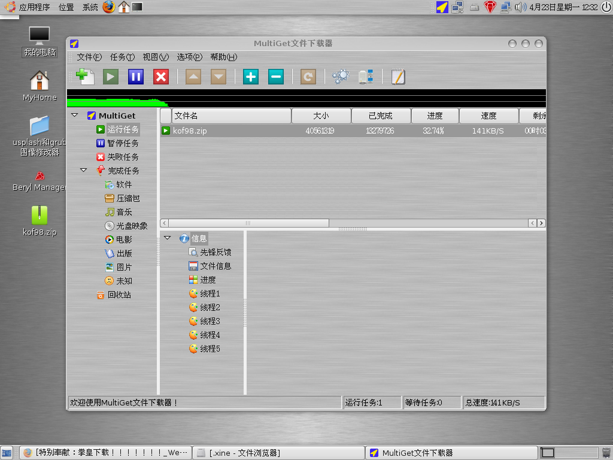Pause task with the blue pause button
The width and height of the screenshot is (613, 460).
point(136,77)
